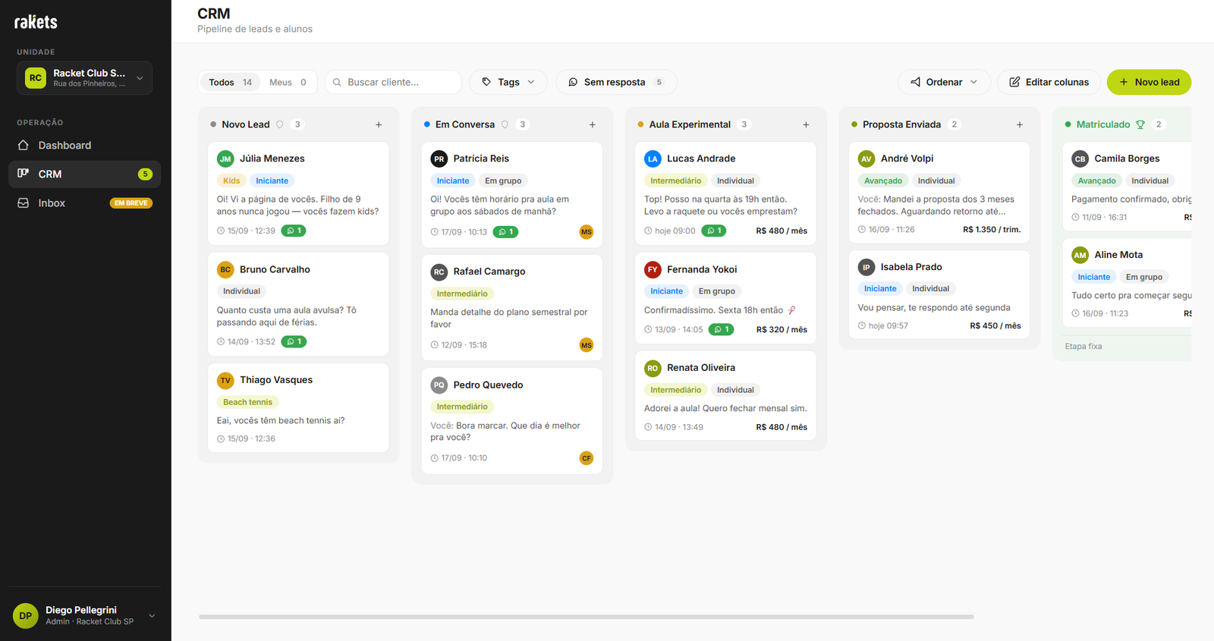Click the Aline Mota card name

coord(1118,255)
